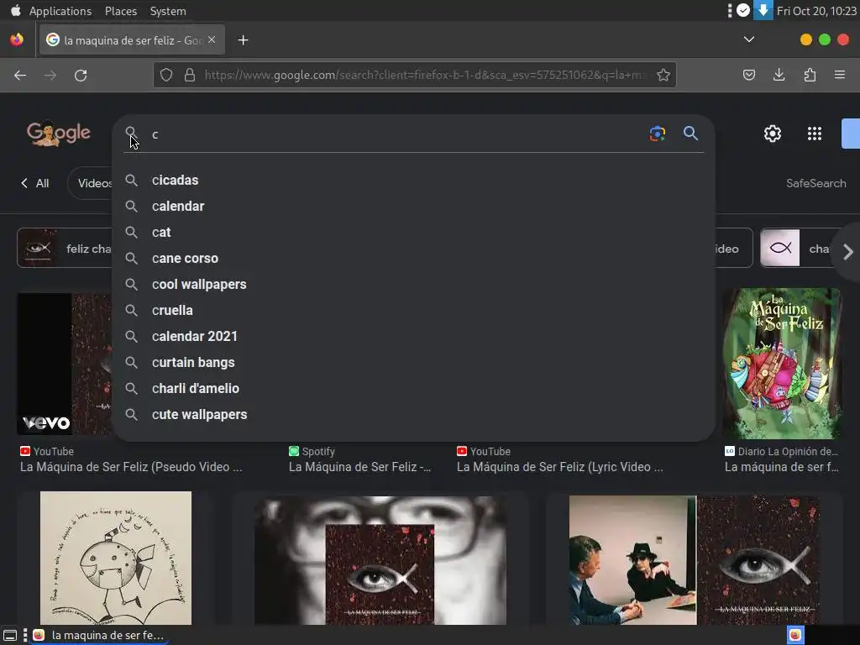Choose the 'cute wallpapers' suggestion
Screen dimensions: 860x645
413,415
